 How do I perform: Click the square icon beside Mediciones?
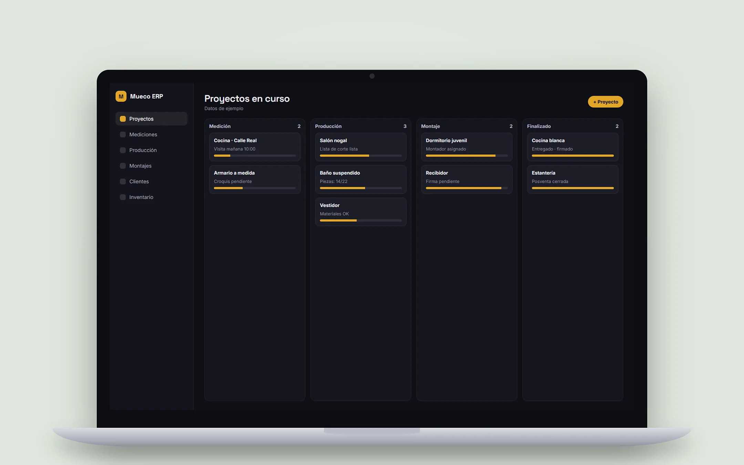tap(123, 134)
